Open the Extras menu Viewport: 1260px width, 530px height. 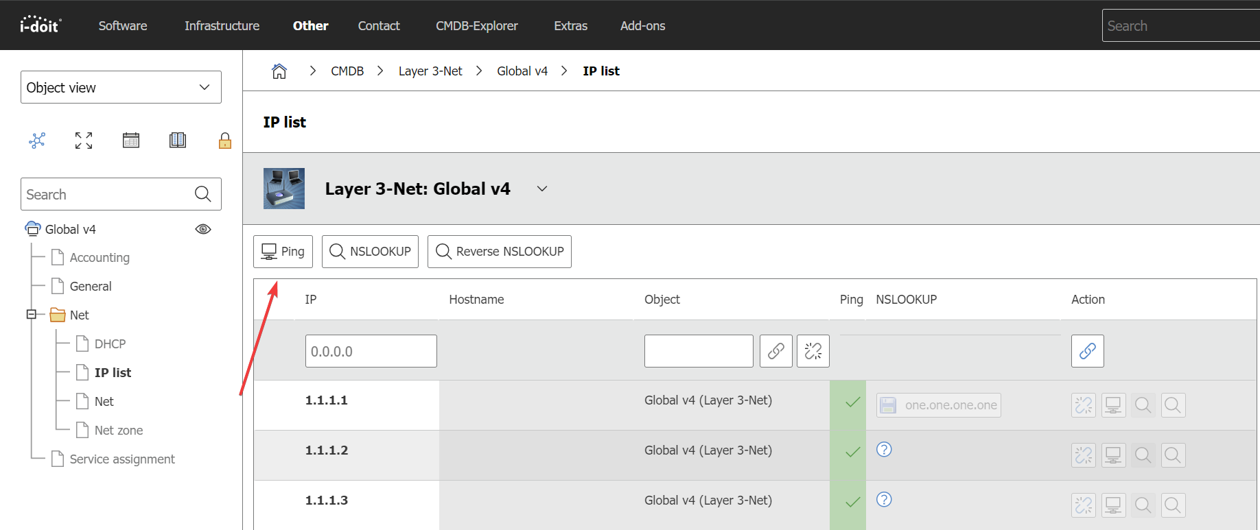click(x=570, y=25)
